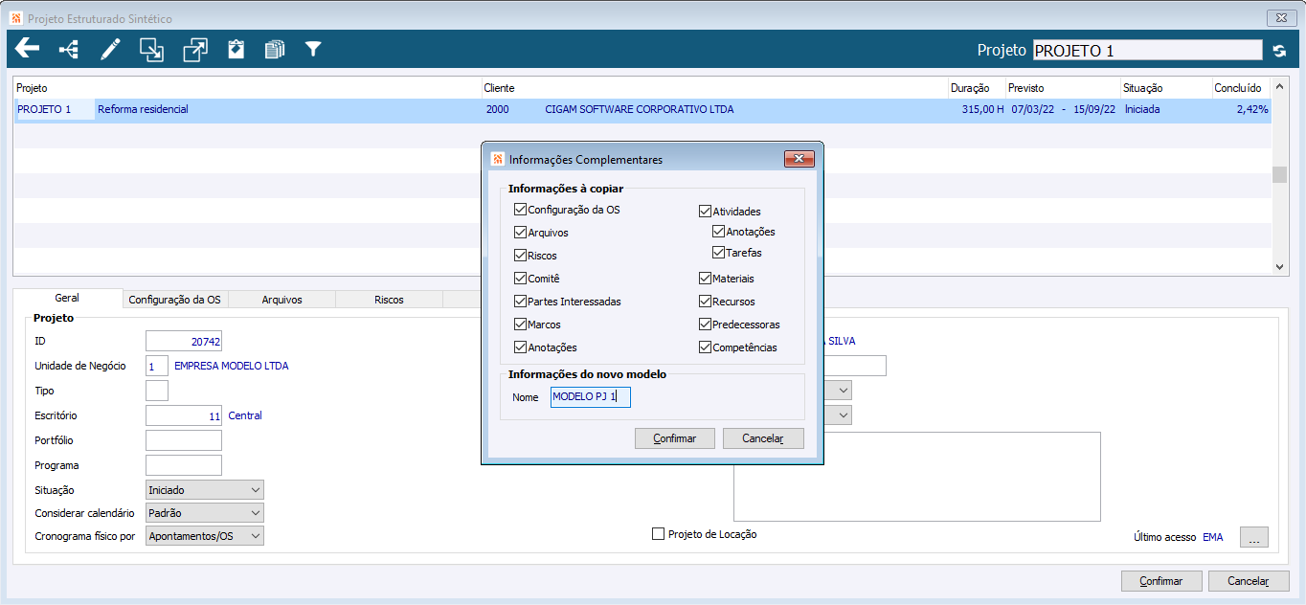The width and height of the screenshot is (1306, 605).
Task: Uncheck the Tarefas checkbox
Action: pos(718,253)
